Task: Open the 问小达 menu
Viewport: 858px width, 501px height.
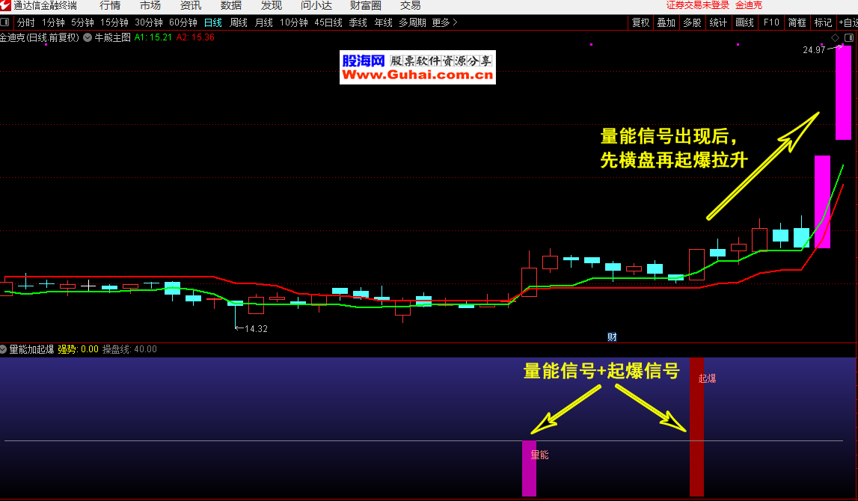Action: click(x=316, y=5)
